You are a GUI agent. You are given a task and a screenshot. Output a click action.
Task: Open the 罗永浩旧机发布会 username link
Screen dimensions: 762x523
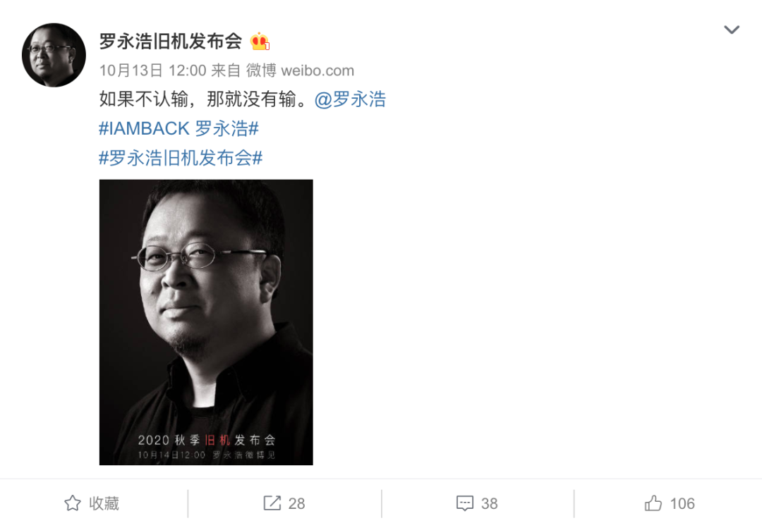pyautogui.click(x=171, y=42)
